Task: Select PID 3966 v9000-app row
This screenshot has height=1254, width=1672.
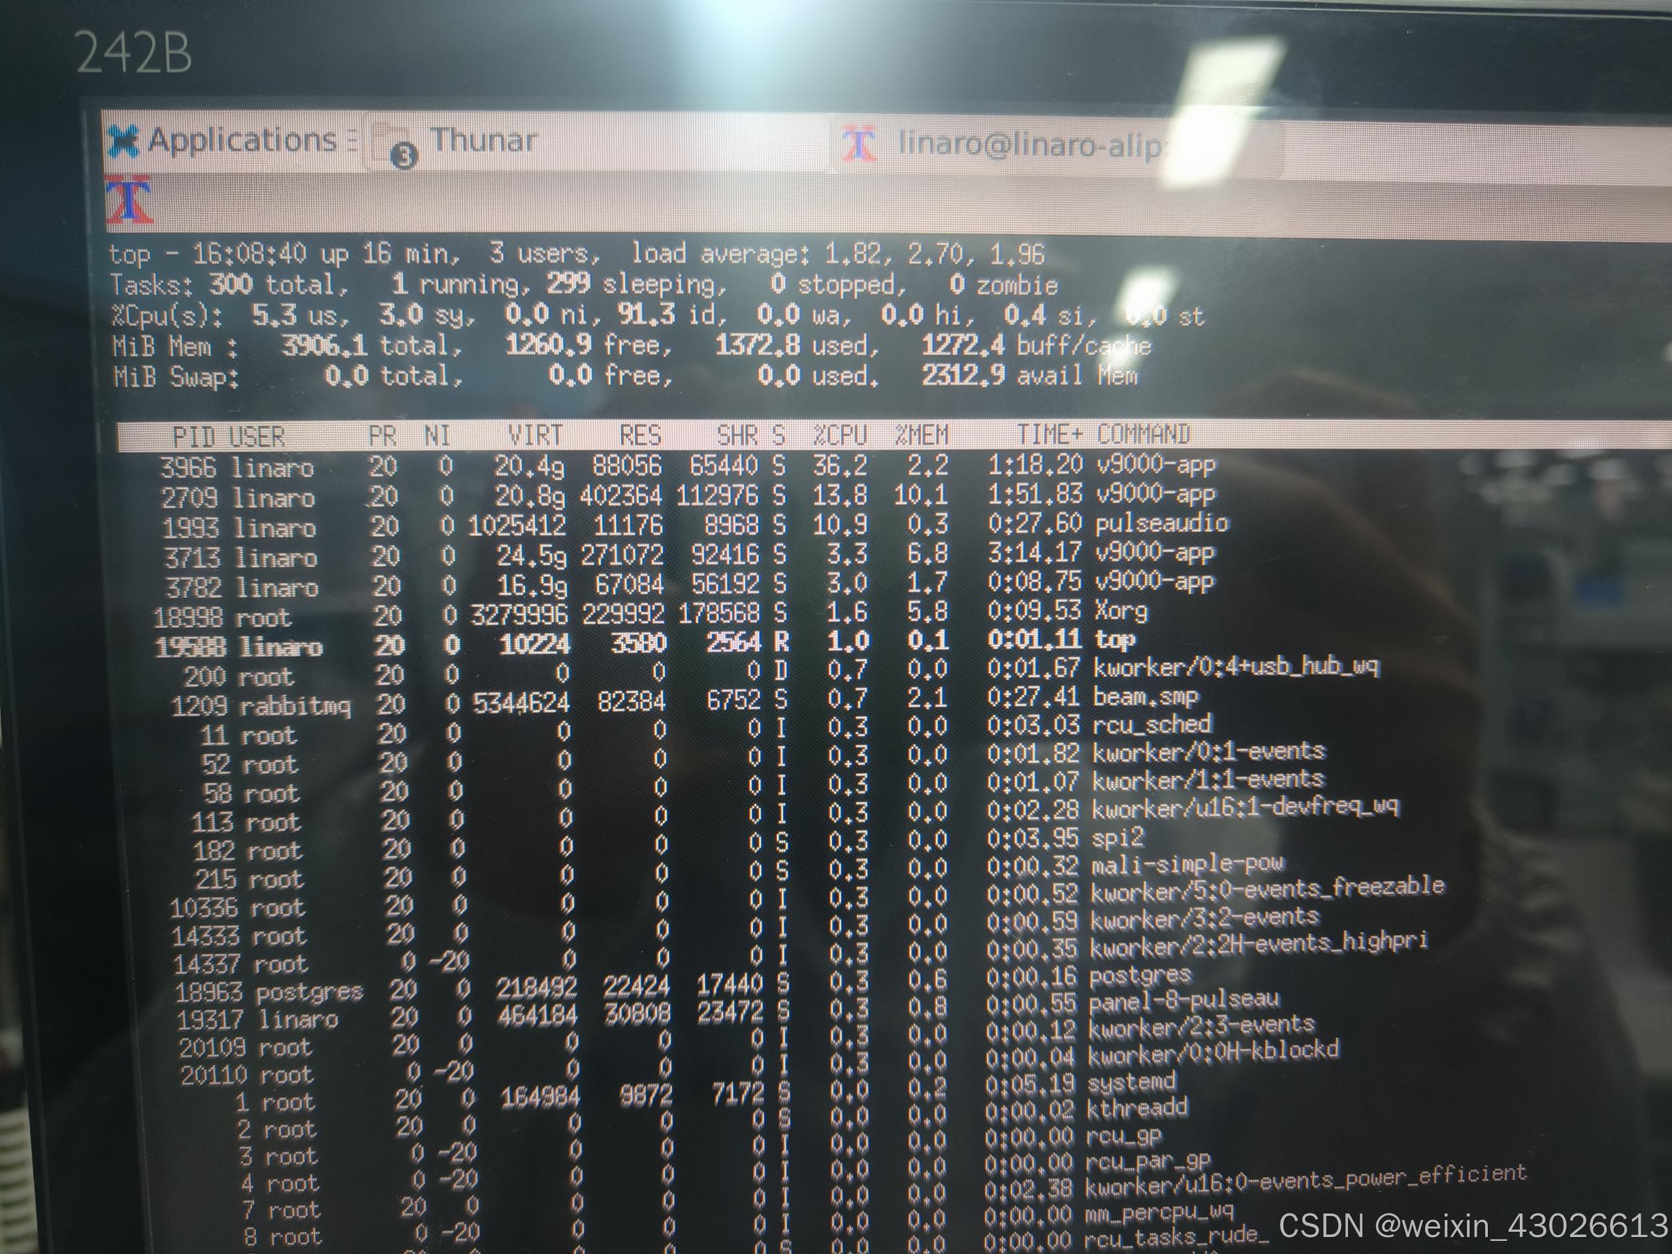Action: pos(1155,464)
